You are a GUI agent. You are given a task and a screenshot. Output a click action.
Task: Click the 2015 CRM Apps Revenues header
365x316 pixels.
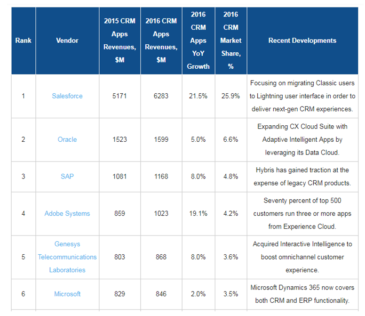119,41
